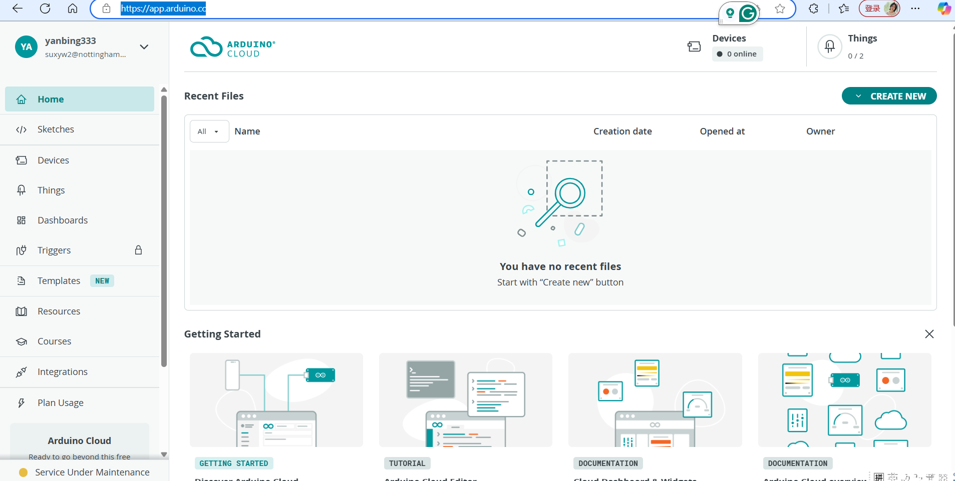
Task: Open browser settings and more menu
Action: pyautogui.click(x=915, y=8)
